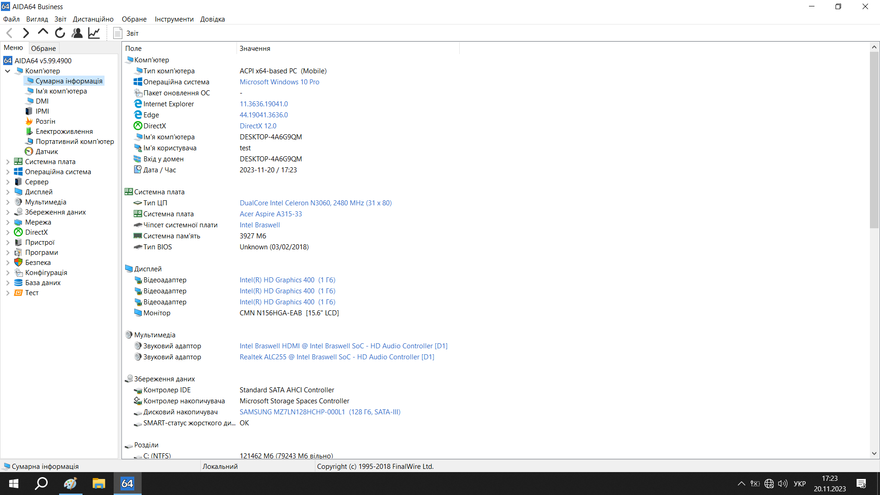Screen dimensions: 880x495
Task: Open the Дистанційно menu
Action: click(x=93, y=19)
